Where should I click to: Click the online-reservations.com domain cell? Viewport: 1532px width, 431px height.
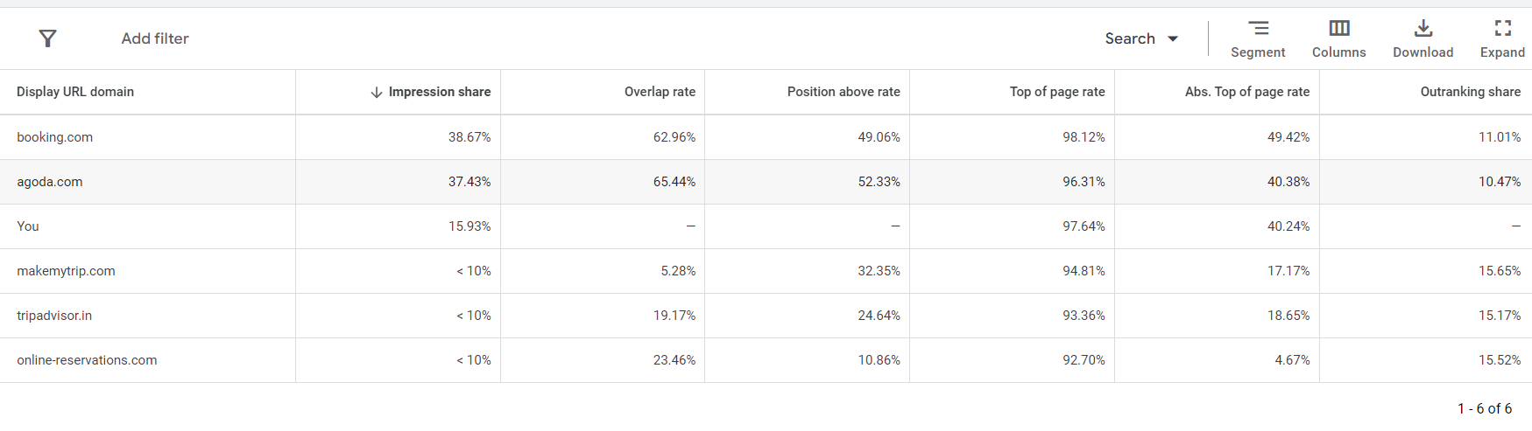click(x=87, y=360)
